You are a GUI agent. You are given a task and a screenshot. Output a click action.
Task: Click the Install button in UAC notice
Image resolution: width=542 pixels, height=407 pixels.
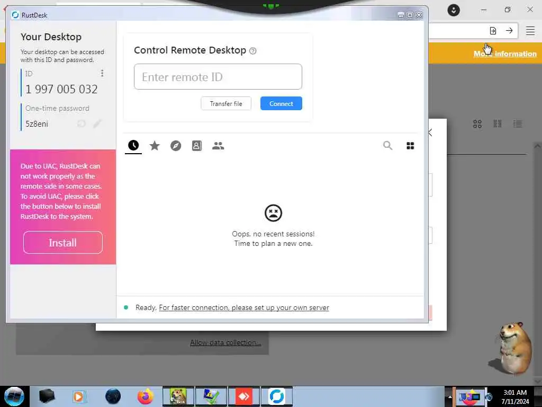(63, 243)
